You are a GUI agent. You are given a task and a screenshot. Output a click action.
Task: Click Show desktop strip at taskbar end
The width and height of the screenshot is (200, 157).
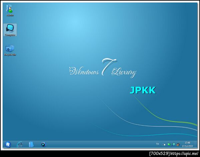click(196, 144)
